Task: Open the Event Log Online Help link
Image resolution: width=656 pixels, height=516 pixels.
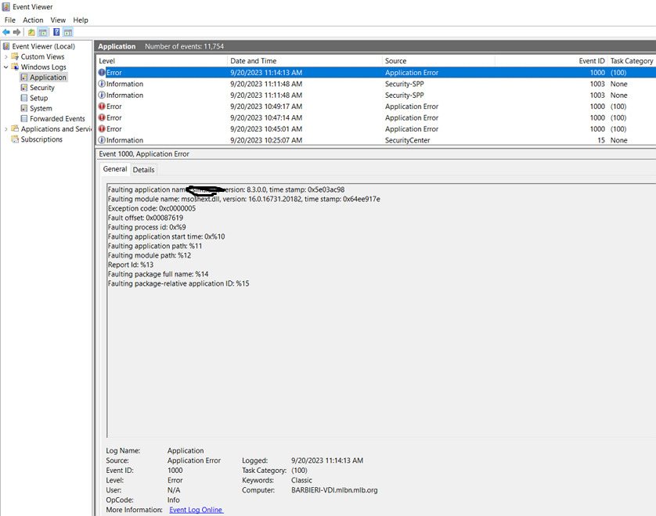Action: [196, 510]
